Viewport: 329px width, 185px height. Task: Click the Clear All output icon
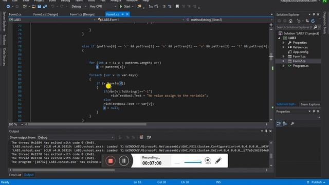coord(141,137)
